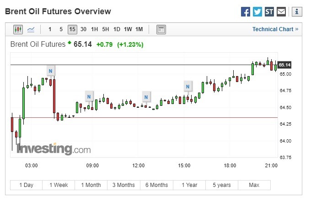Select the 1W interval
Screen dimensions: 311x203
[128, 29]
